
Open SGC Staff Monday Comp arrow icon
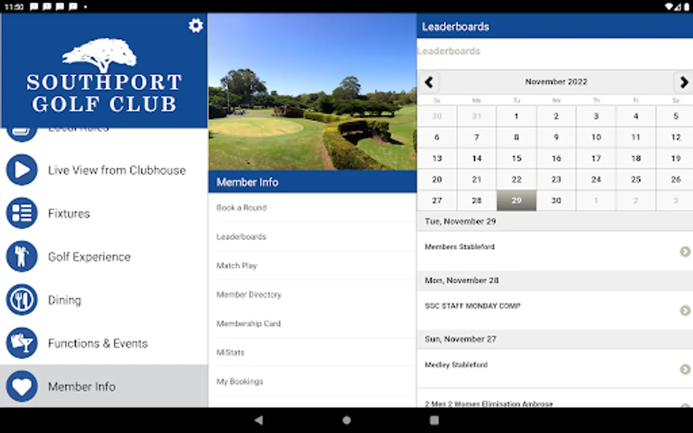point(685,311)
